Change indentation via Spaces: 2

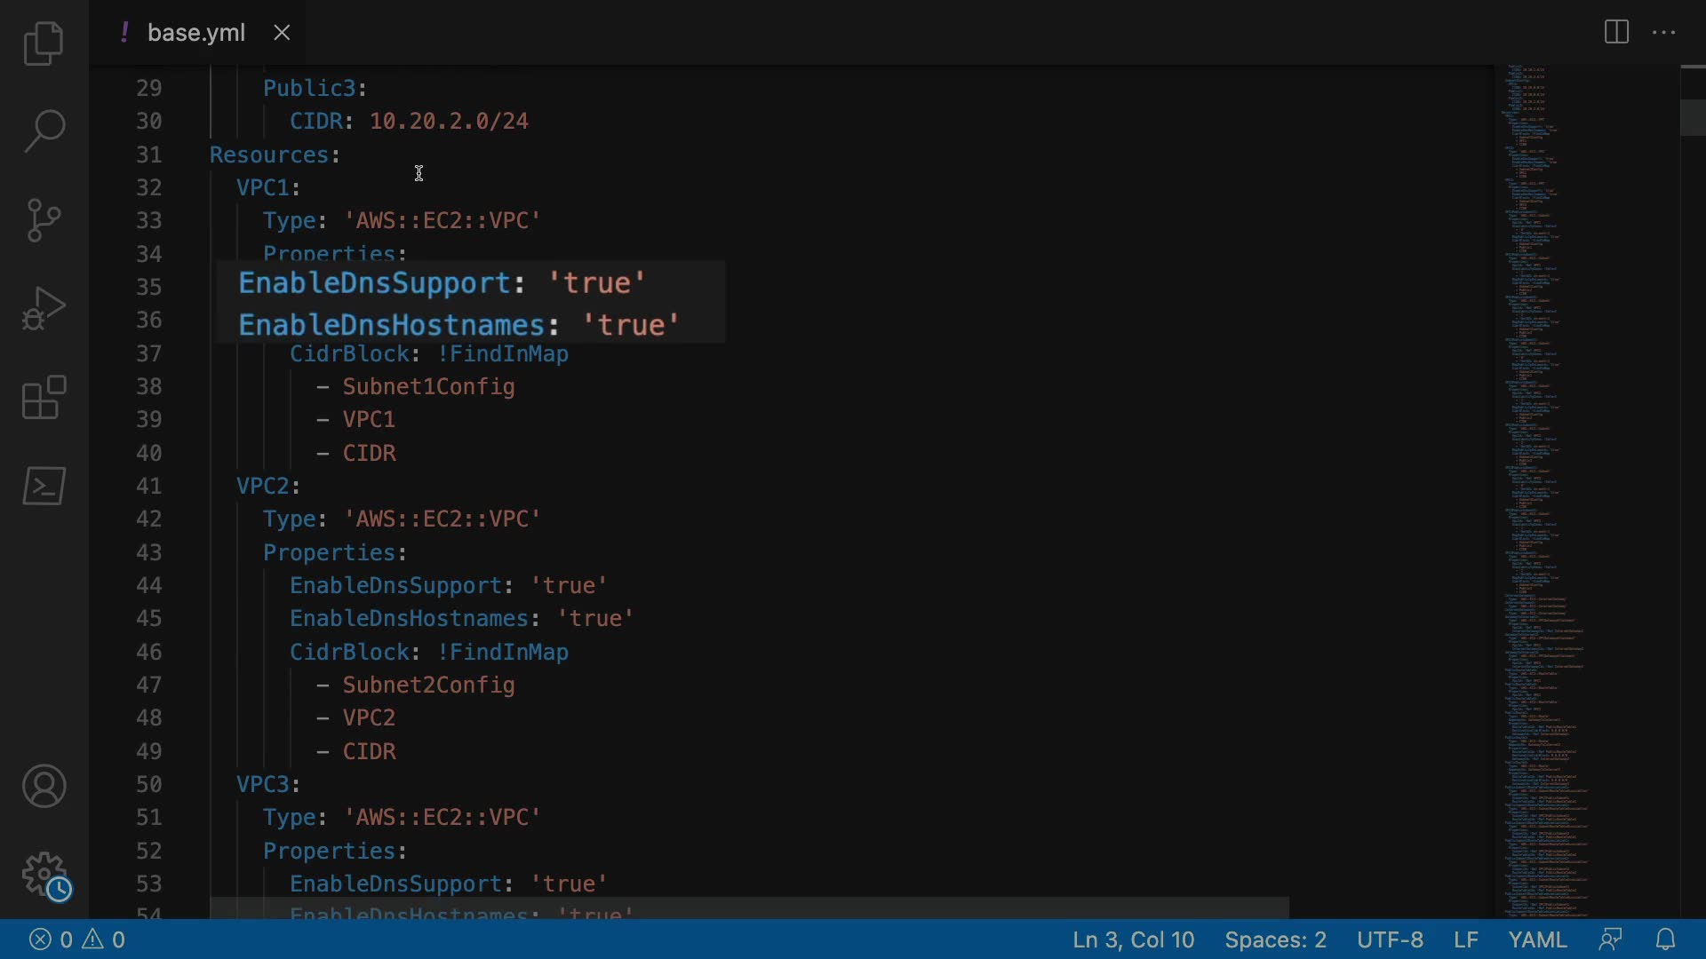(1275, 939)
